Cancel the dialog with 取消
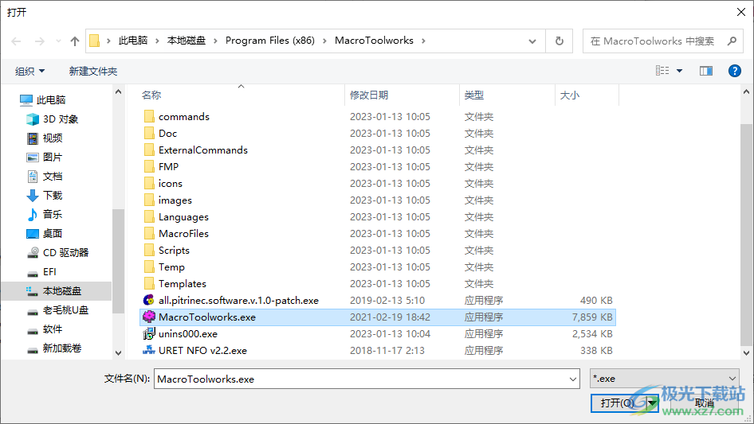 point(705,403)
